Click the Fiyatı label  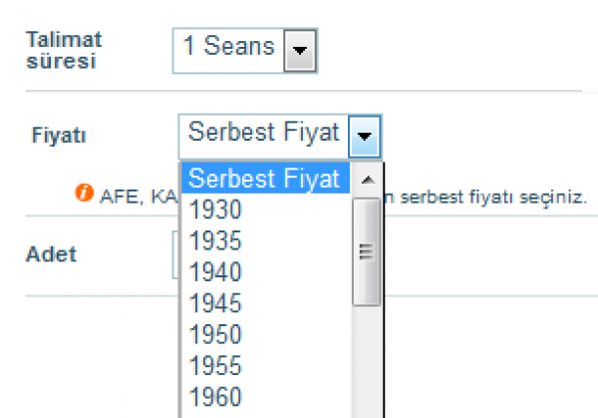[x=59, y=135]
